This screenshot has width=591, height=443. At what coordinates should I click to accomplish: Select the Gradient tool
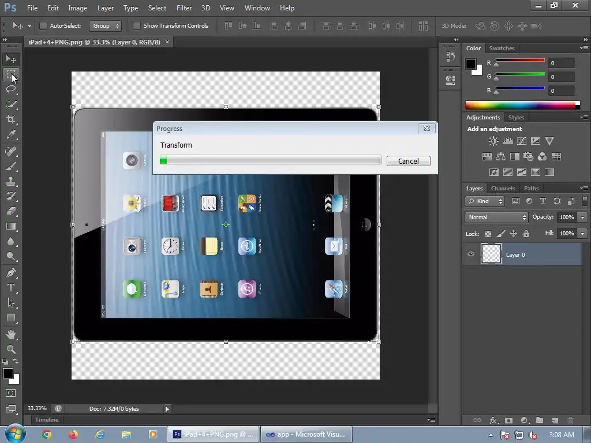coord(11,226)
